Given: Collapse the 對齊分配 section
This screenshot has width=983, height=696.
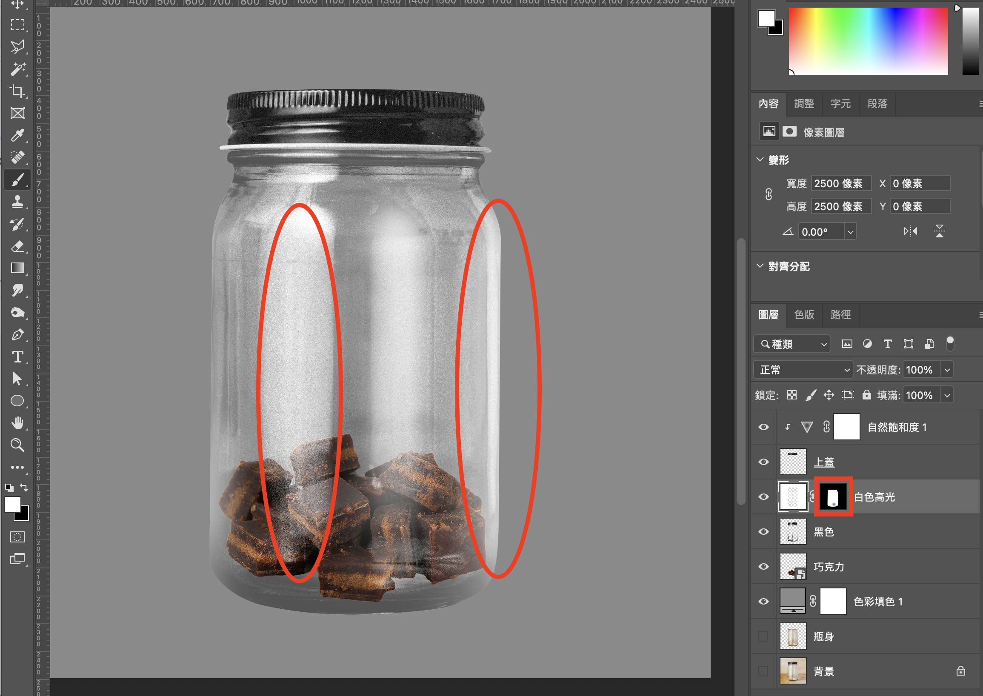Looking at the screenshot, I should pos(760,266).
